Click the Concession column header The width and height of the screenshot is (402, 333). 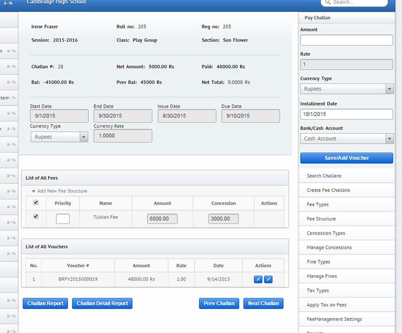pos(224,203)
